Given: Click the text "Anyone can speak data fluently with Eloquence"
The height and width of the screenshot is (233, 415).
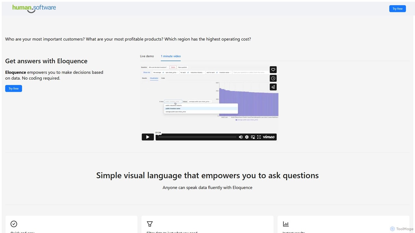Looking at the screenshot, I should 207,187.
